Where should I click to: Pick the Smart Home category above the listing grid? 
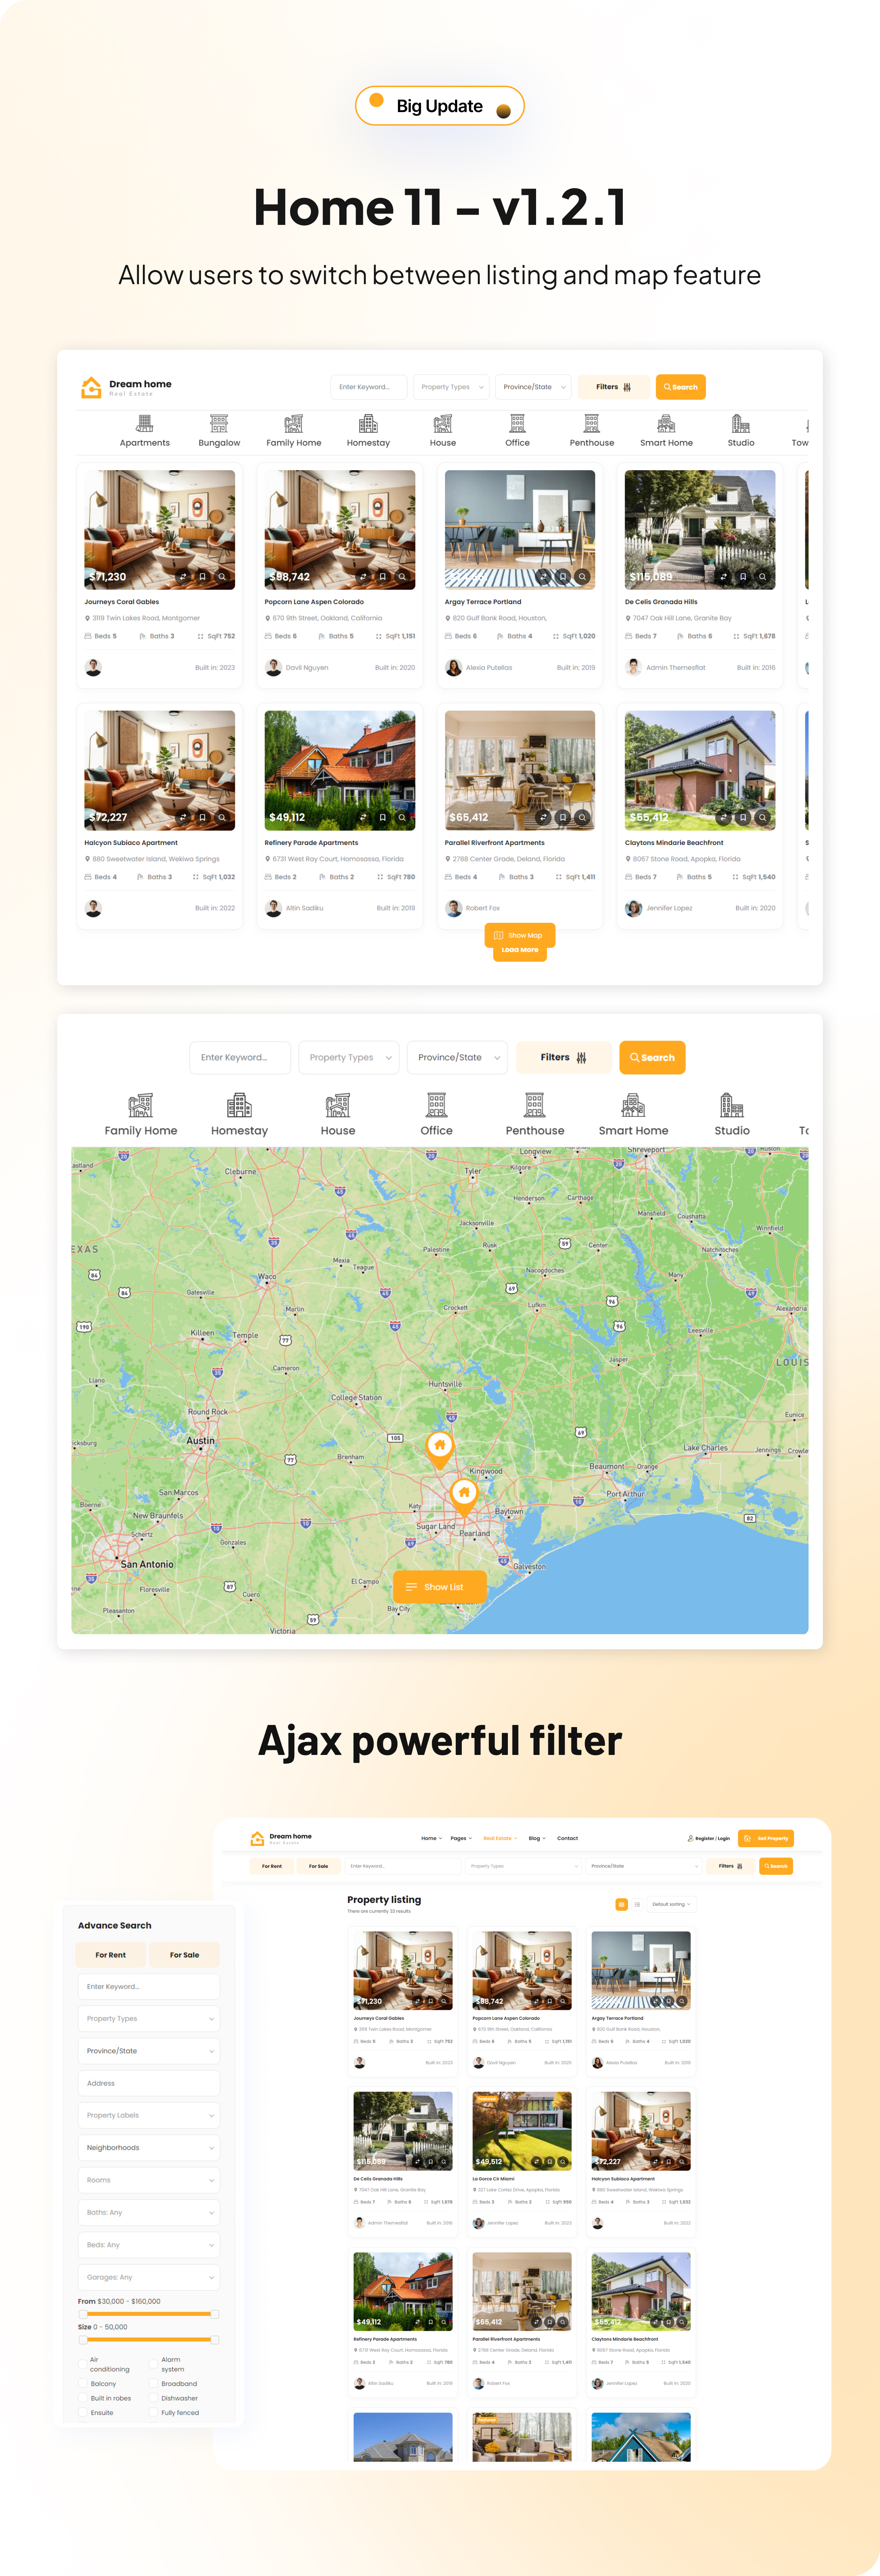pyautogui.click(x=666, y=431)
